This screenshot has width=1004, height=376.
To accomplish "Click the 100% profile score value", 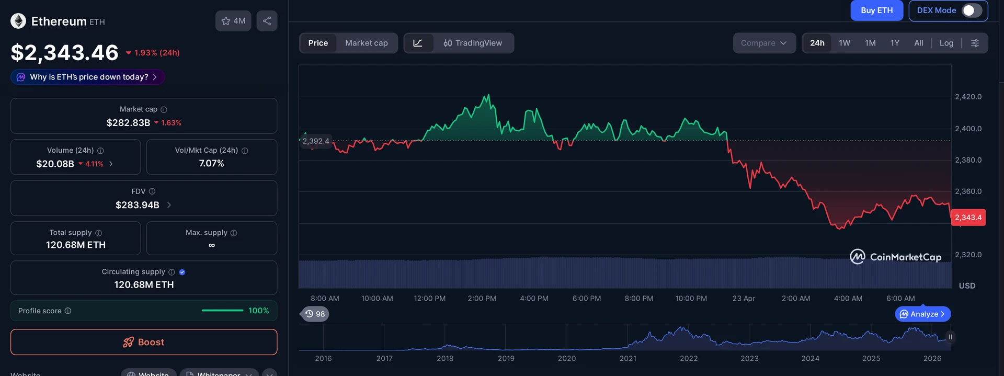I will coord(258,311).
